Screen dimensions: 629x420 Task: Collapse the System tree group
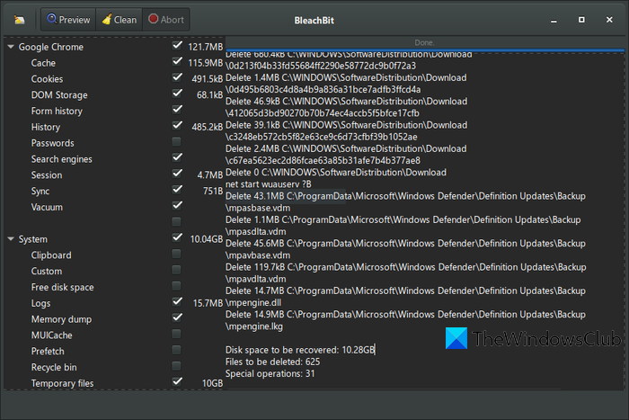point(11,239)
